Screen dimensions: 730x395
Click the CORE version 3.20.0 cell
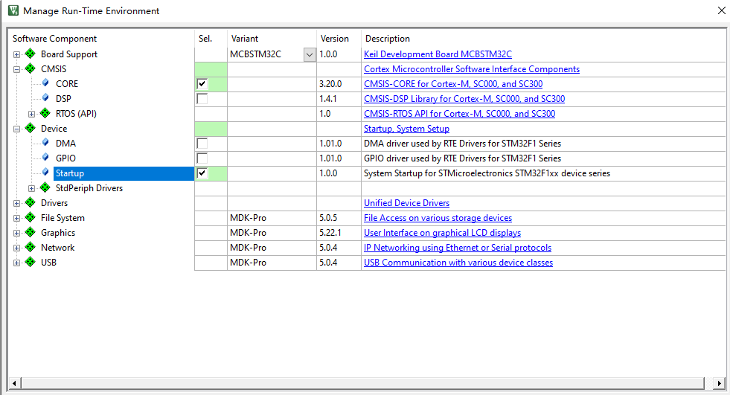tap(339, 84)
